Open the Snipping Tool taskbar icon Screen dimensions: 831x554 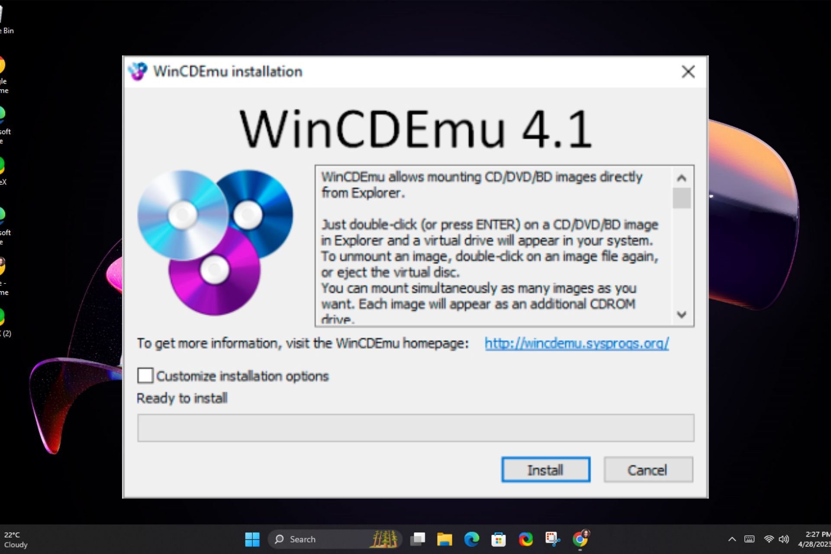[x=553, y=539]
